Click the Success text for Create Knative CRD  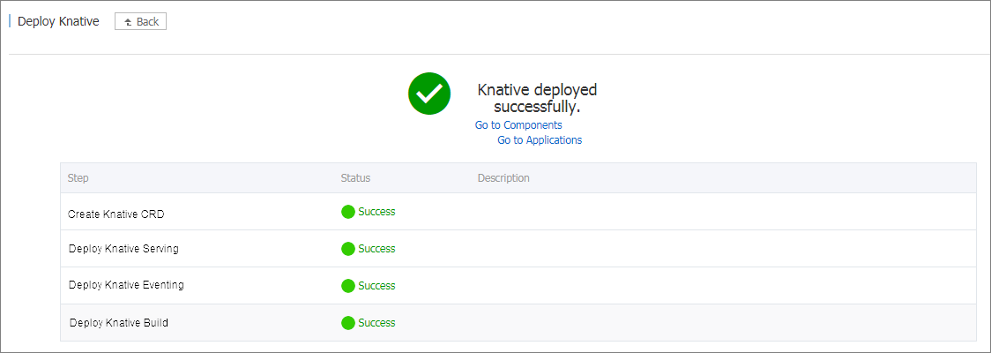376,212
